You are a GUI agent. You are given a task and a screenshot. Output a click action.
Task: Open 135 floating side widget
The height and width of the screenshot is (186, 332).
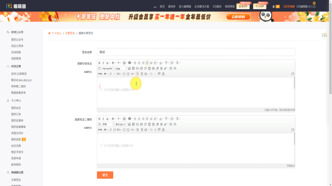325,35
